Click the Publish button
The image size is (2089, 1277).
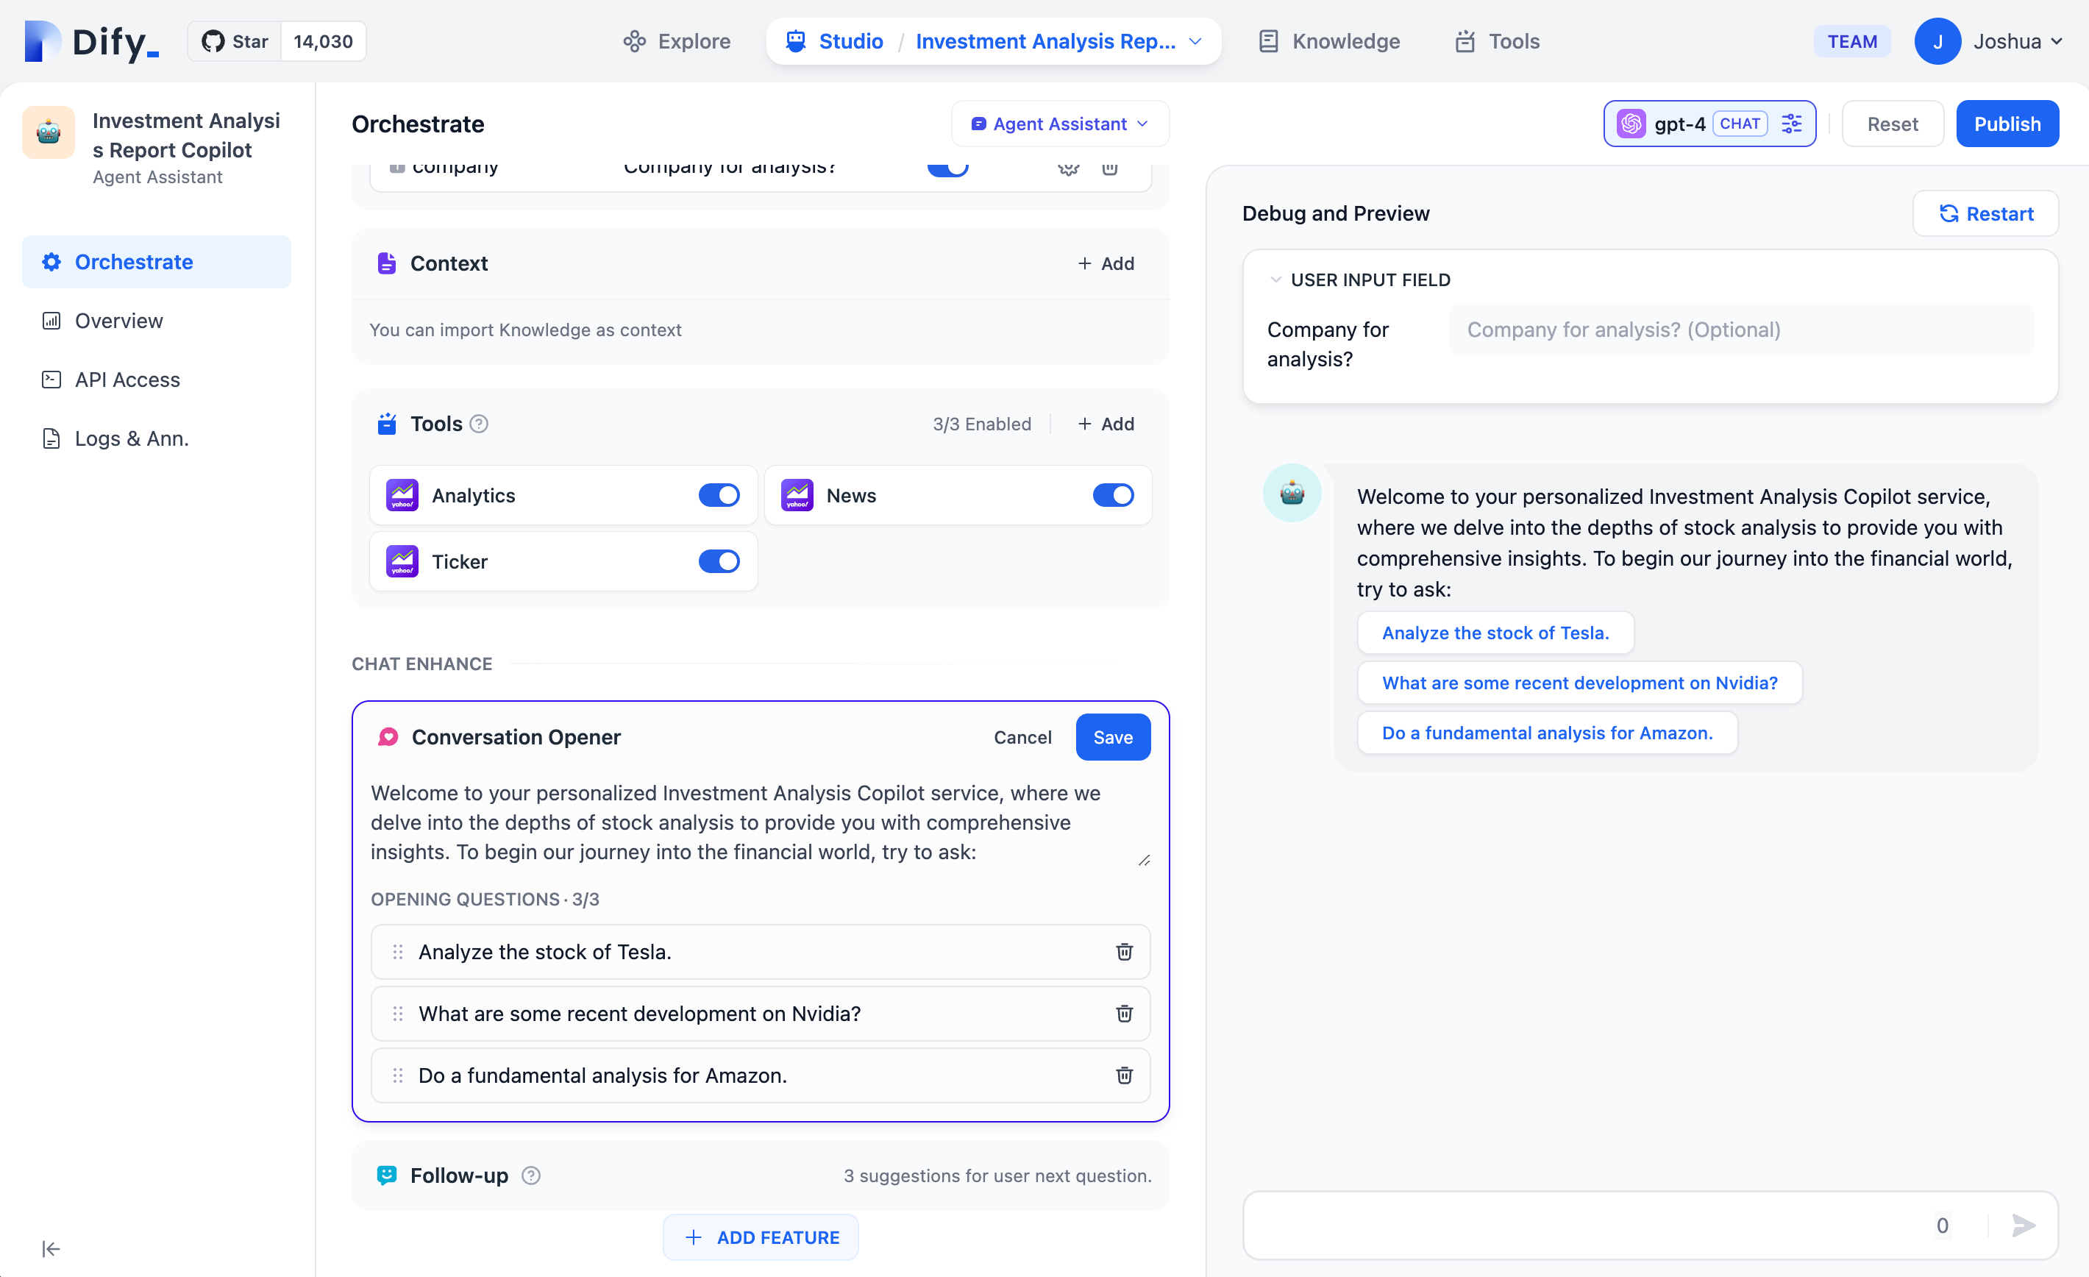pos(2007,124)
